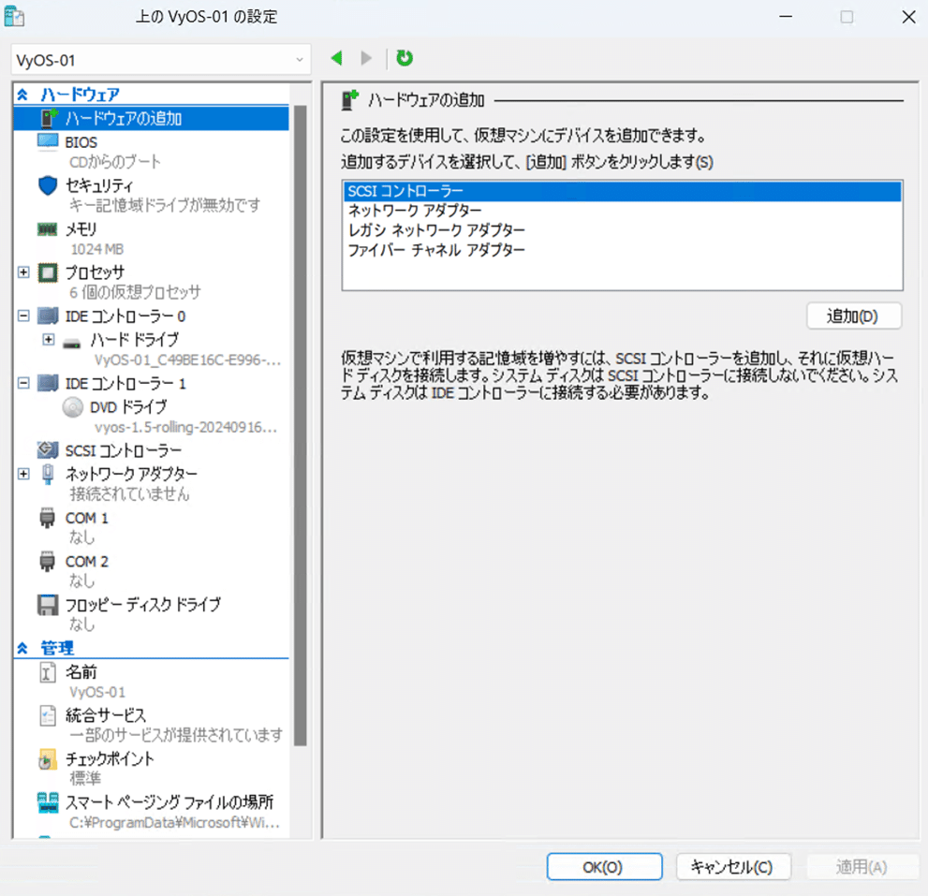Click the チェックポイント 標準 value text
The width and height of the screenshot is (928, 896).
[85, 778]
